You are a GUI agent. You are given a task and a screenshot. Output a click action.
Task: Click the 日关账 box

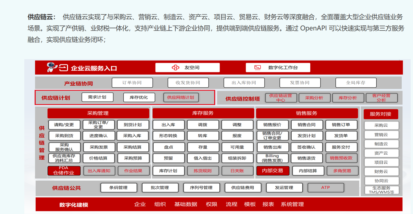tap(238, 171)
